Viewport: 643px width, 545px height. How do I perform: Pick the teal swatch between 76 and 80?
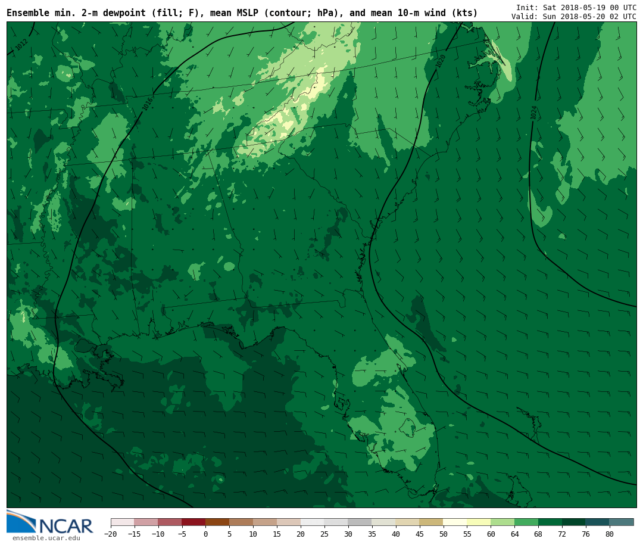(598, 522)
